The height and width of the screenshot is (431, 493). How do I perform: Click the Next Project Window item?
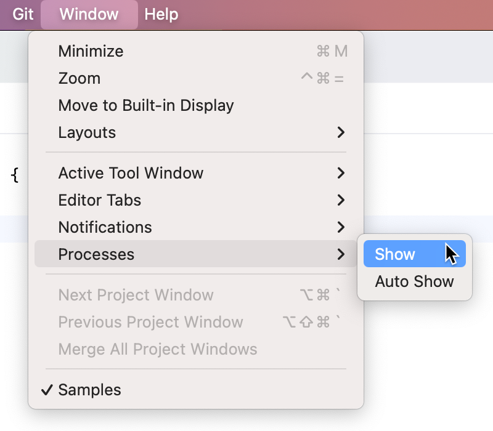click(x=136, y=295)
